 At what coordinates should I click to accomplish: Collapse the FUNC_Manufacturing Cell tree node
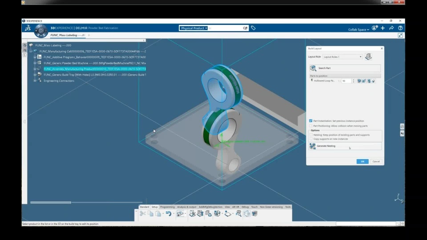coord(31,51)
